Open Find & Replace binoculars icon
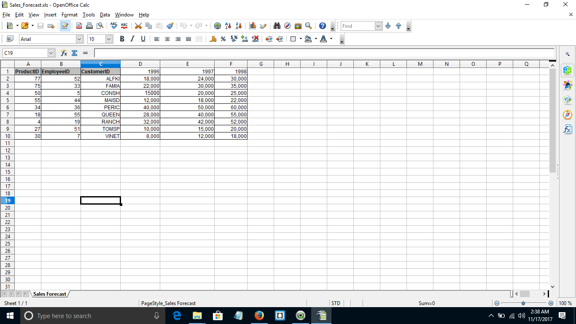 click(277, 26)
